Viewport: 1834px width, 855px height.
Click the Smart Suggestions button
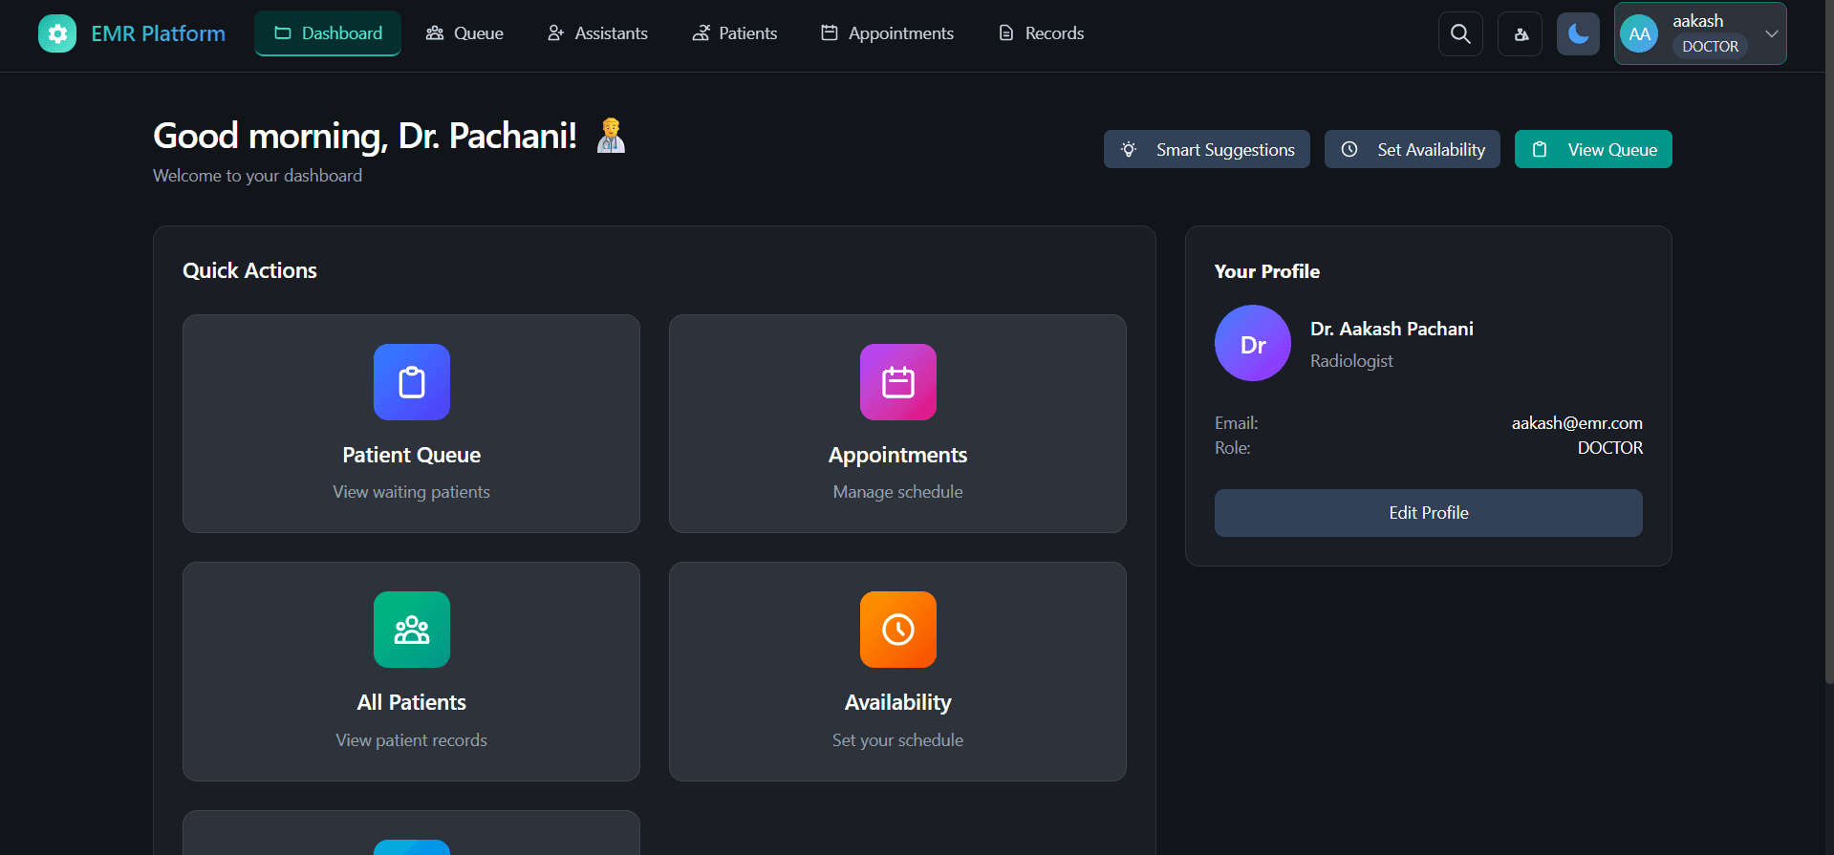(1206, 150)
